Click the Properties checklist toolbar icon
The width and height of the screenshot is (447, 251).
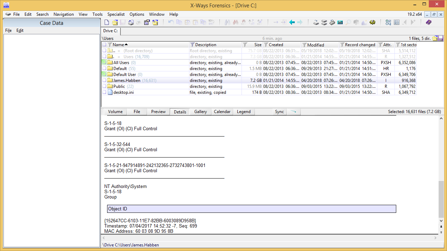point(147,22)
